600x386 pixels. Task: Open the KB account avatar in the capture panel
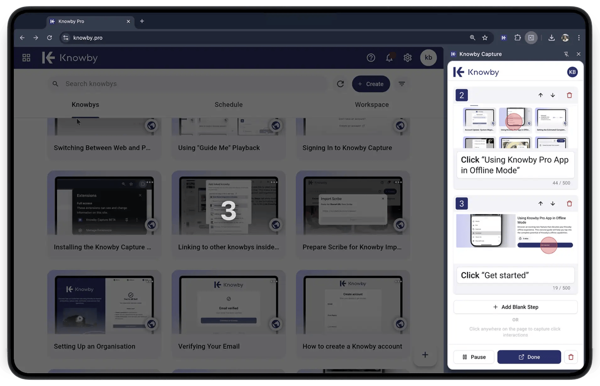572,72
